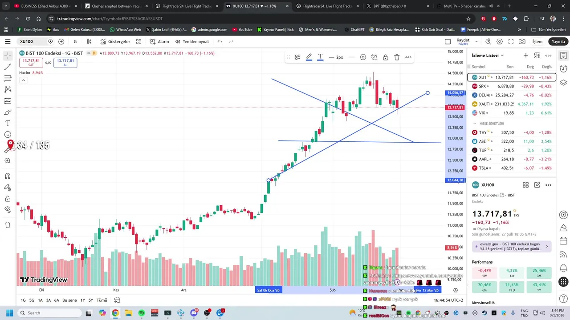Select the 5G time range
This screenshot has width=570, height=320.
(x=32, y=300)
